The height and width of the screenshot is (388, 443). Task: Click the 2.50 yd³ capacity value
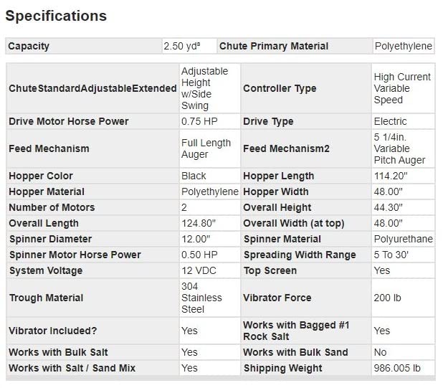pyautogui.click(x=182, y=46)
